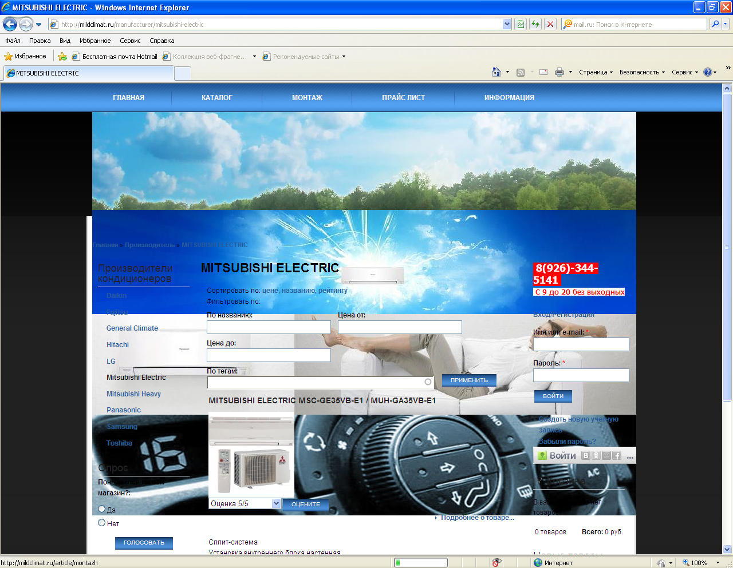733x568 pixels.
Task: Click the vertical scrollbar down arrow
Action: coord(727,549)
